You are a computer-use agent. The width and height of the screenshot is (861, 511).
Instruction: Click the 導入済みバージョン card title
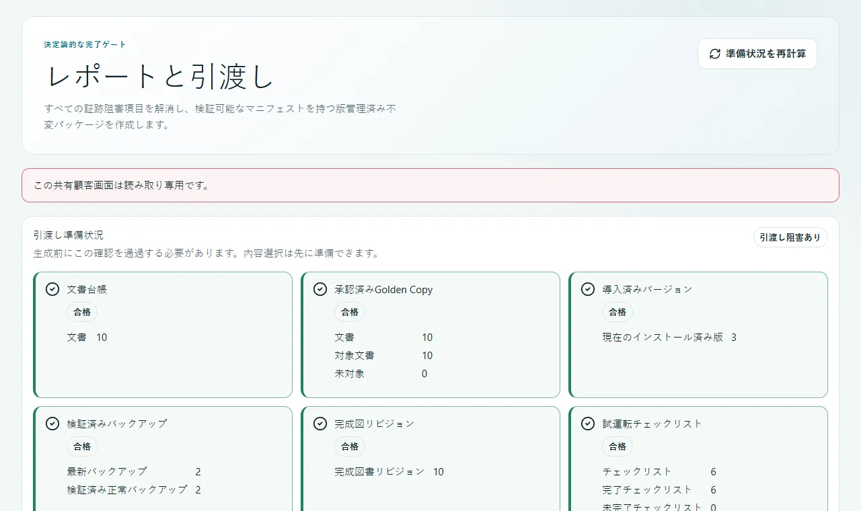(647, 290)
